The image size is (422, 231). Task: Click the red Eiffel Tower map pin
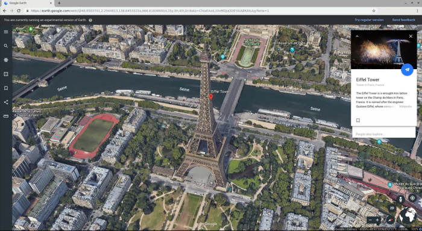[211, 97]
